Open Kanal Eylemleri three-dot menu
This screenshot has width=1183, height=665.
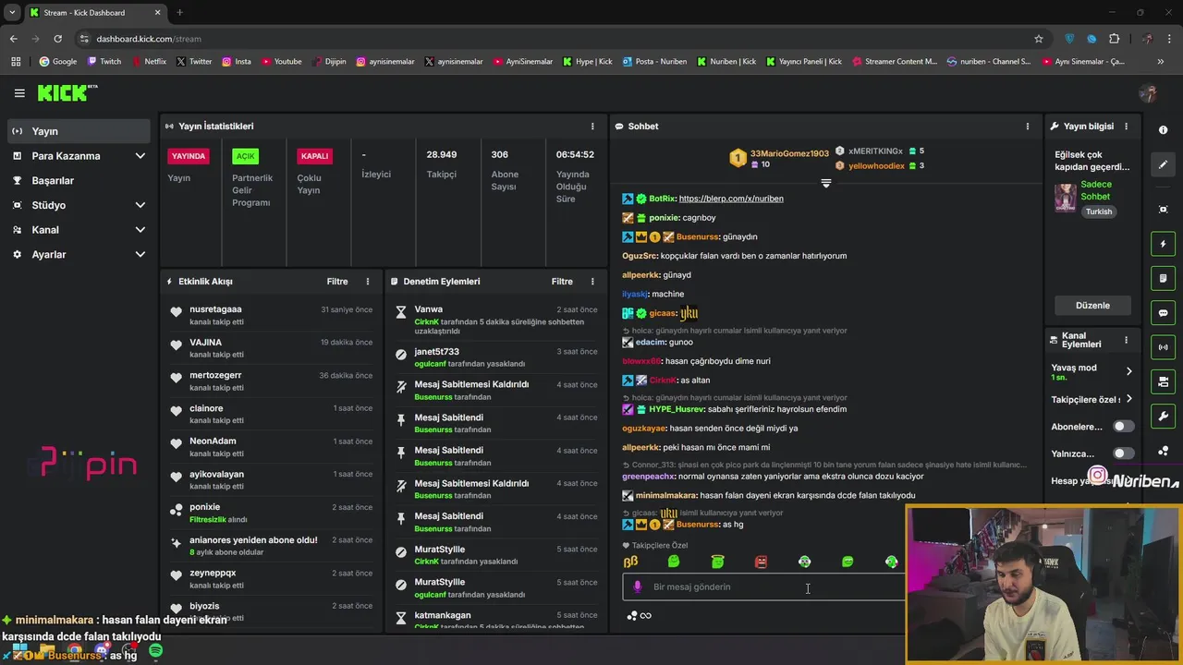1126,340
